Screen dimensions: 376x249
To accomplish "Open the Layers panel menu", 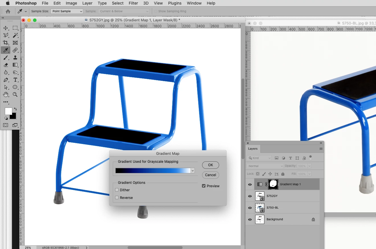I will pos(321,149).
